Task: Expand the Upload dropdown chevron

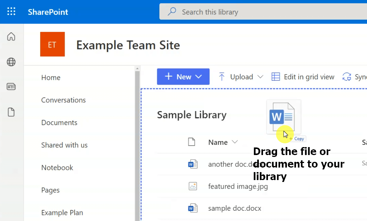Action: point(260,77)
